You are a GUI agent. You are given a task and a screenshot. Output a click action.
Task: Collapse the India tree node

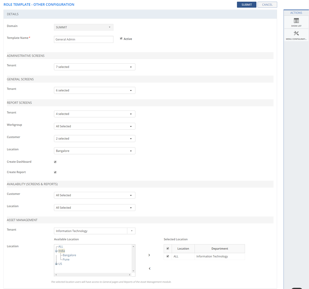pyautogui.click(x=56, y=251)
